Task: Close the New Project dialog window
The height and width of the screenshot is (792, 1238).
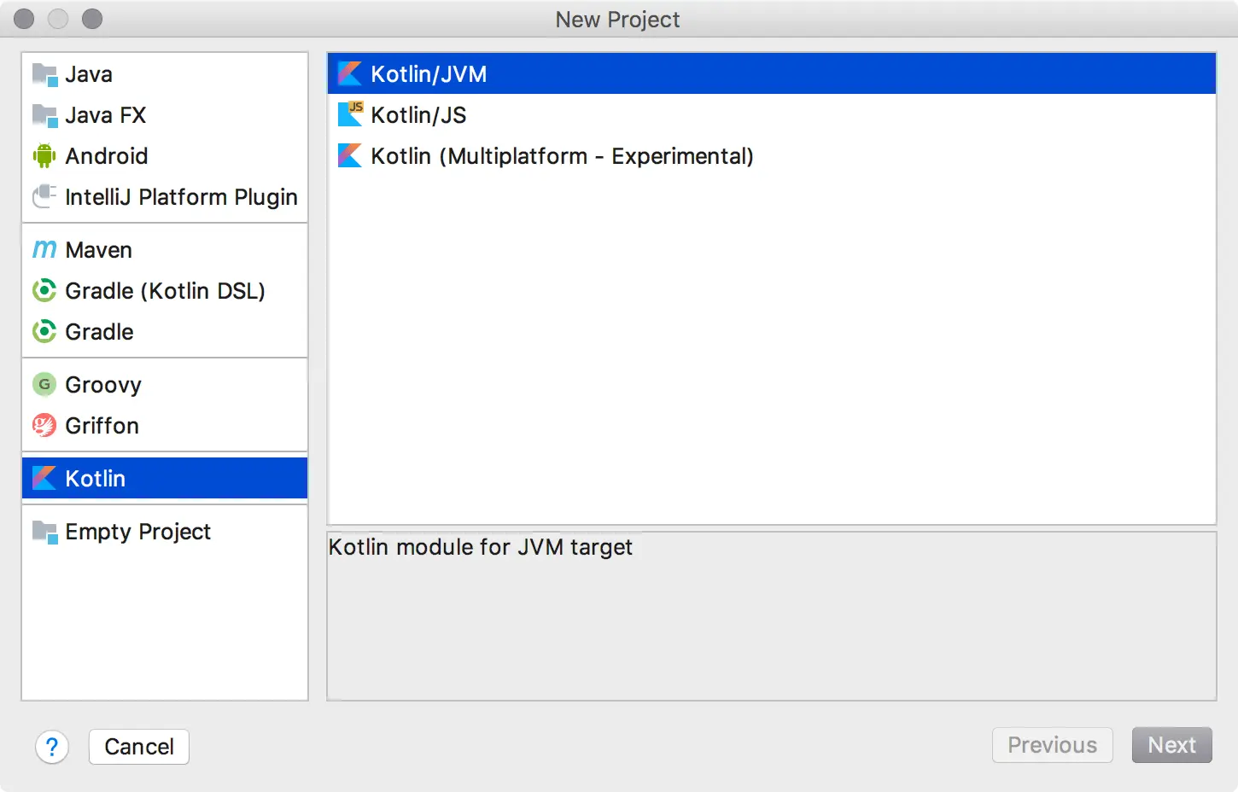Action: pos(24,19)
